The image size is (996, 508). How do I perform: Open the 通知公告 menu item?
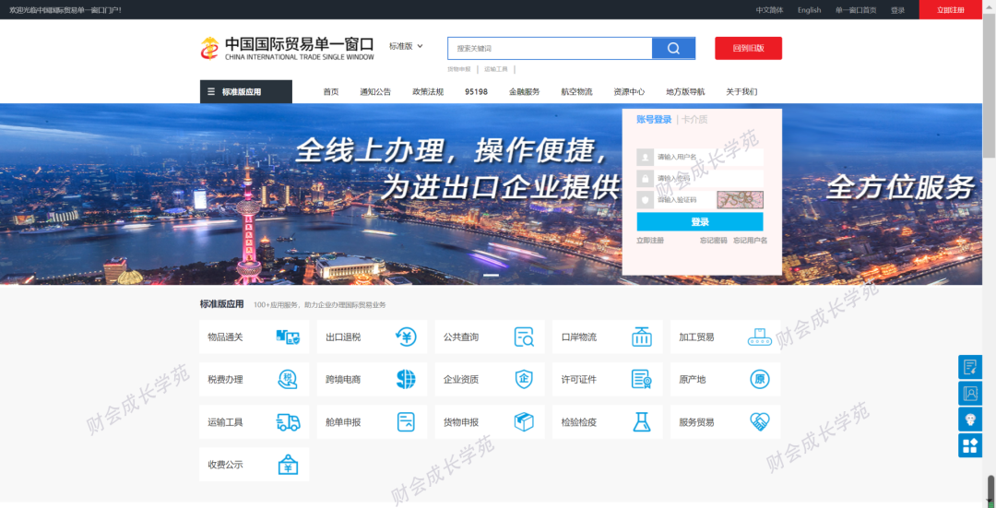pos(375,92)
